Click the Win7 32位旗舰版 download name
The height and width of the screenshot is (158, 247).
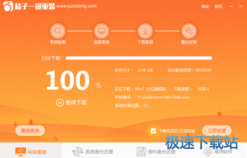point(150,89)
